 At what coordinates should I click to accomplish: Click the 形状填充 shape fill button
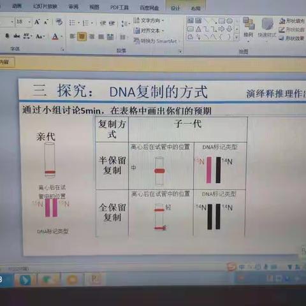coord(292,21)
